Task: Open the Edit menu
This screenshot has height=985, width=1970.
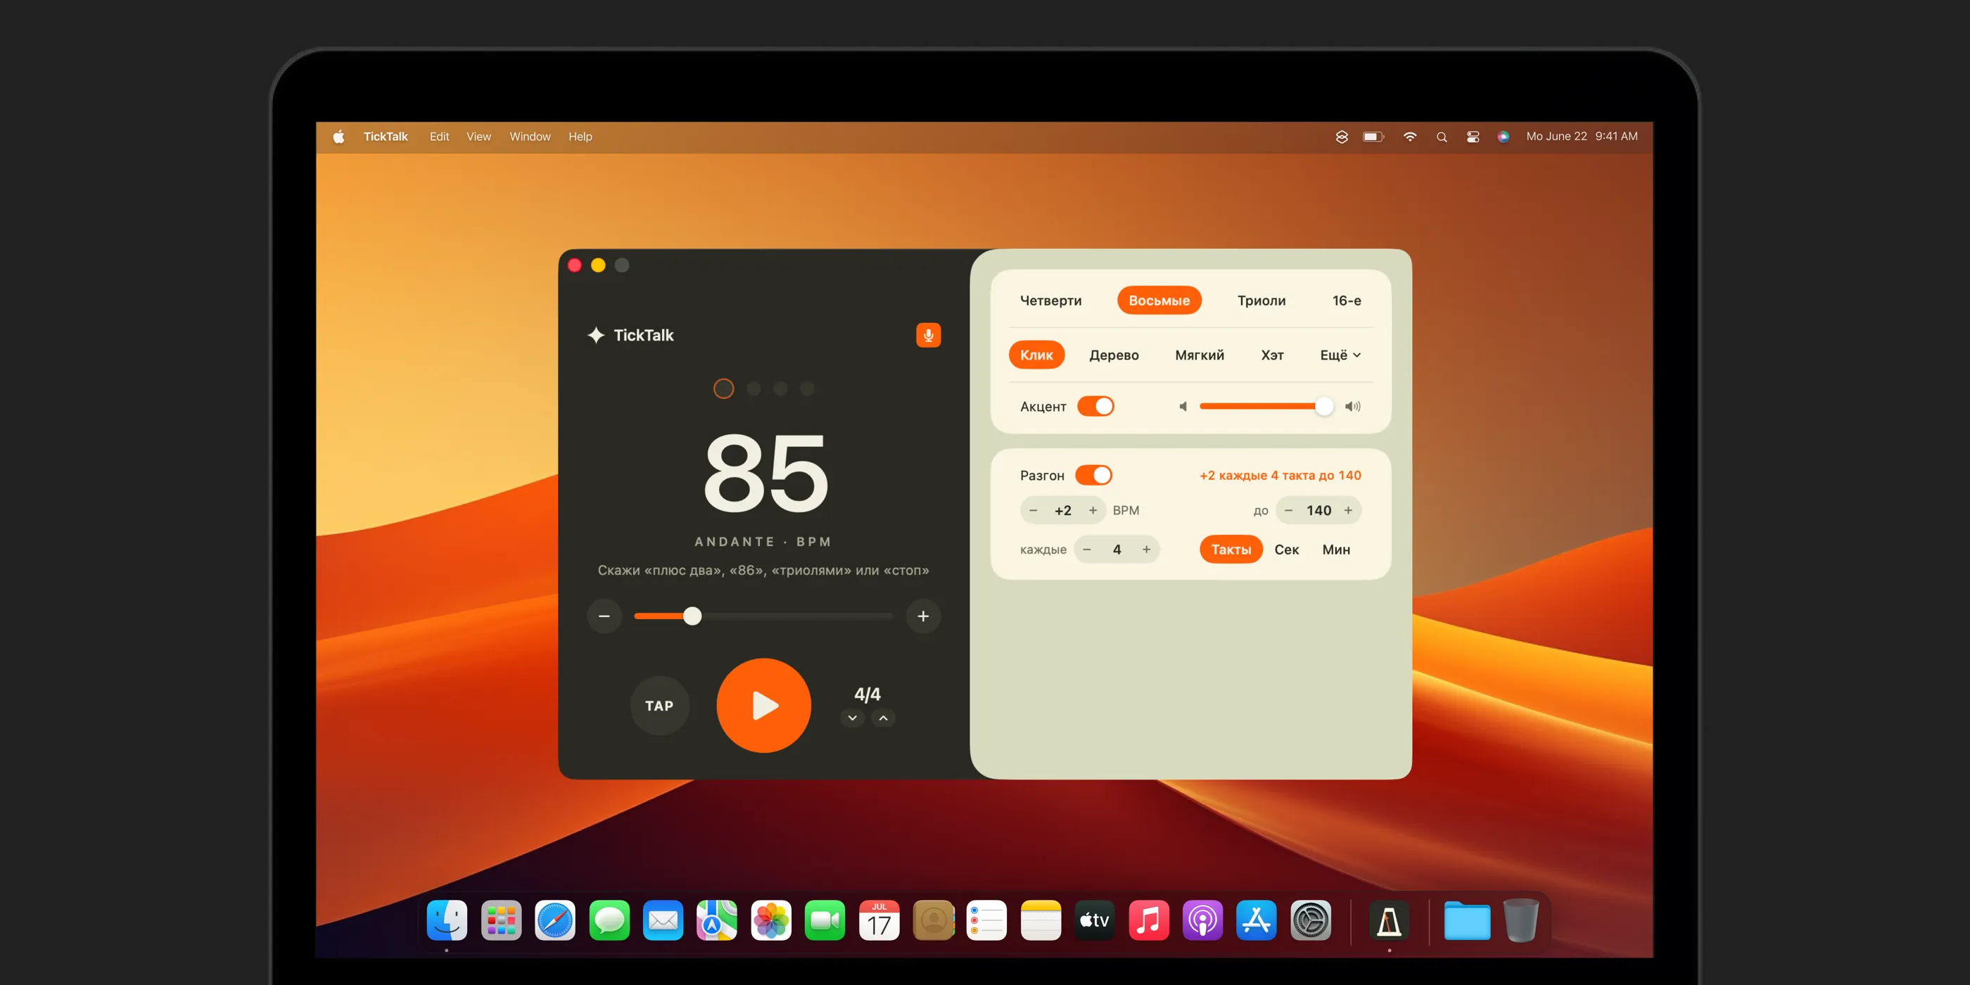Action: pyautogui.click(x=439, y=137)
